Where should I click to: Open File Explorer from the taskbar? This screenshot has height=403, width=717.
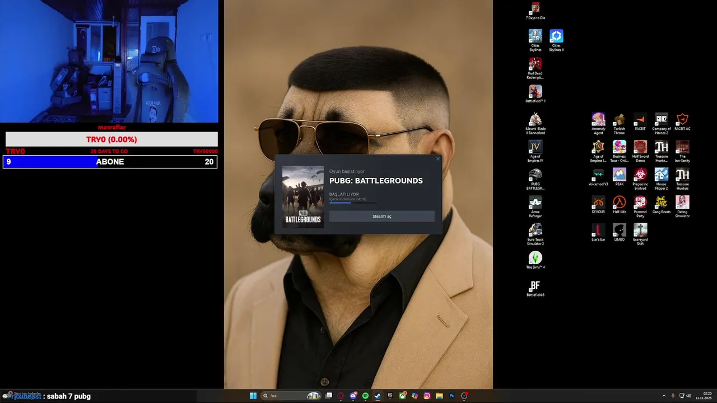pos(439,396)
